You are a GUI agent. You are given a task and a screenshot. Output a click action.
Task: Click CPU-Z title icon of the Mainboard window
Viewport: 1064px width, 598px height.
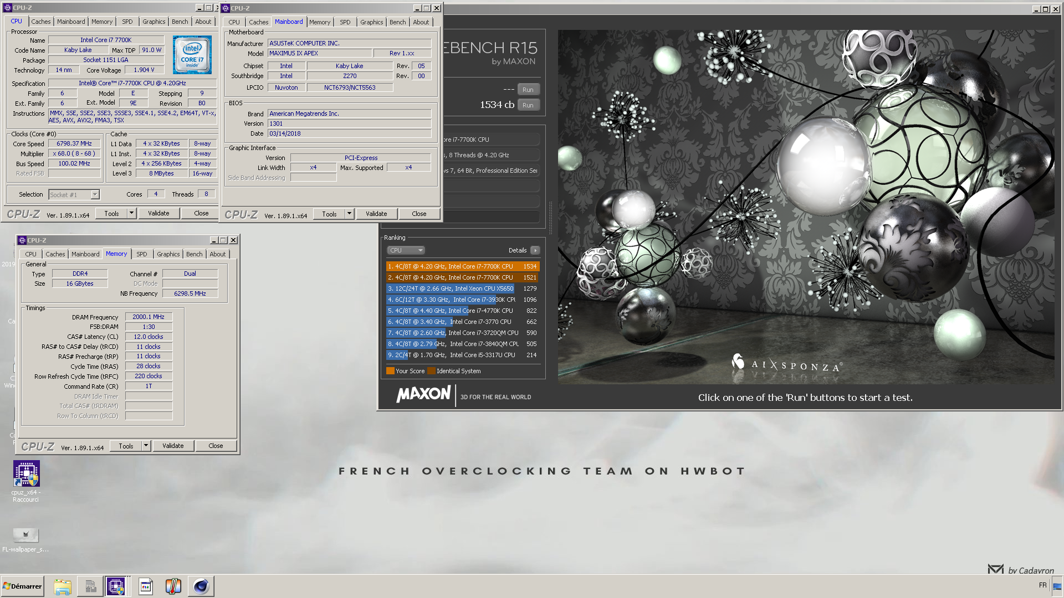coord(226,8)
